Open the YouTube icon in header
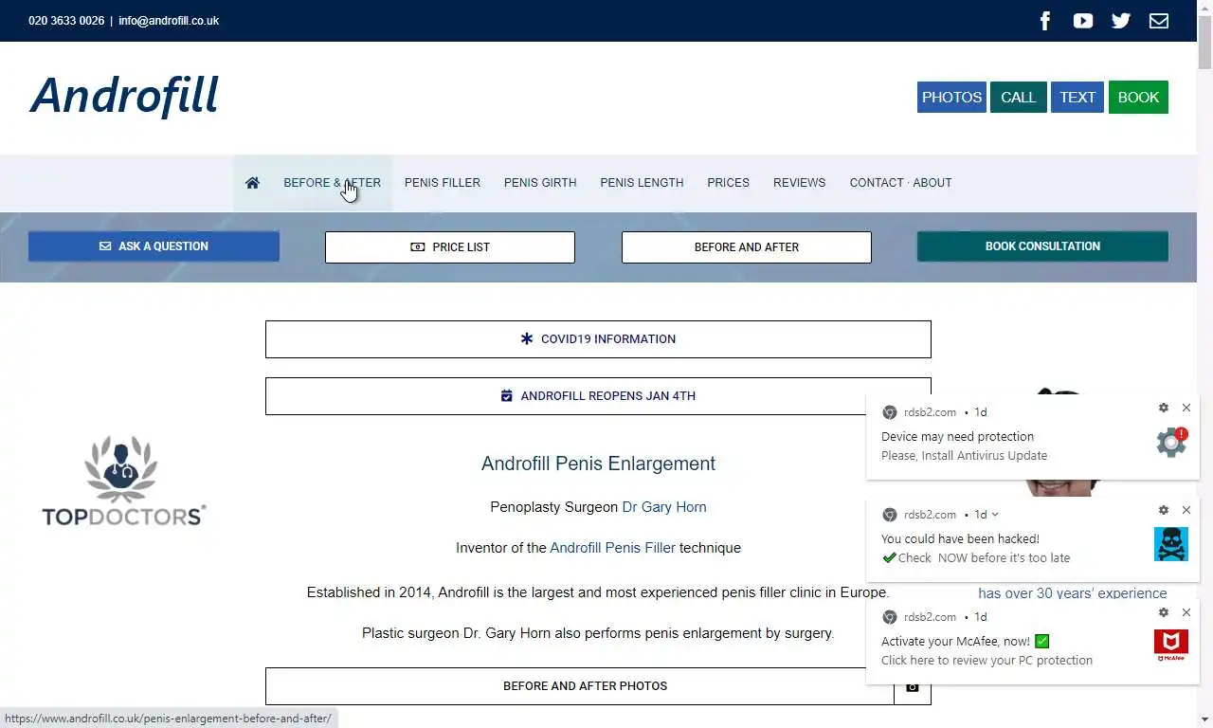The image size is (1213, 728). pyautogui.click(x=1083, y=21)
